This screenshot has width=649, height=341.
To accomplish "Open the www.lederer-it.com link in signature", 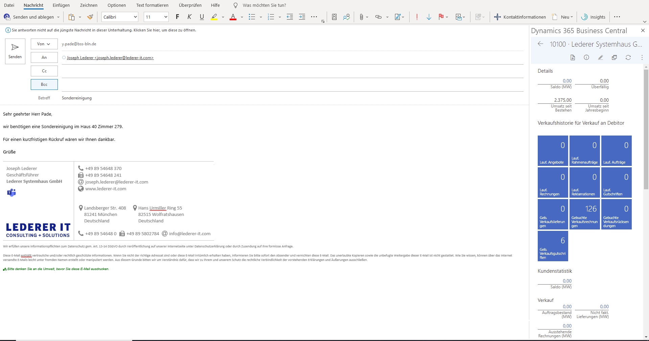I will coord(106,189).
